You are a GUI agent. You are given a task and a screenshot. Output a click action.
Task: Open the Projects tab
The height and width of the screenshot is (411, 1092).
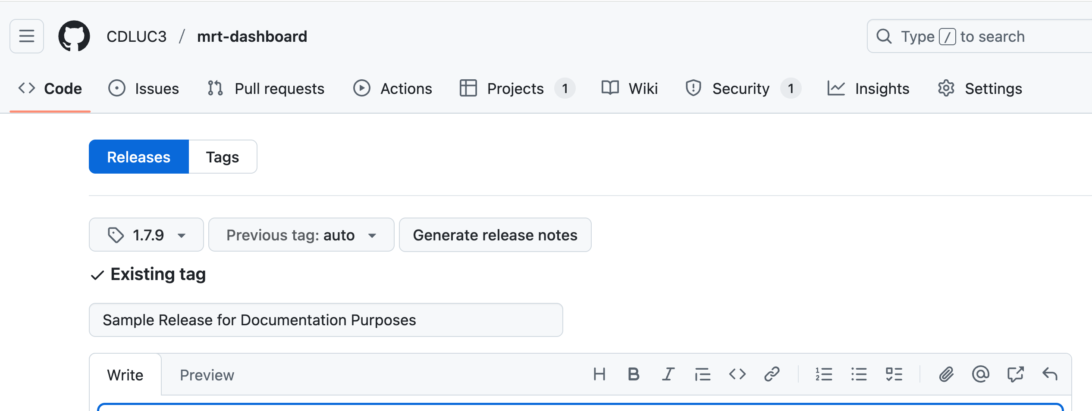(517, 88)
